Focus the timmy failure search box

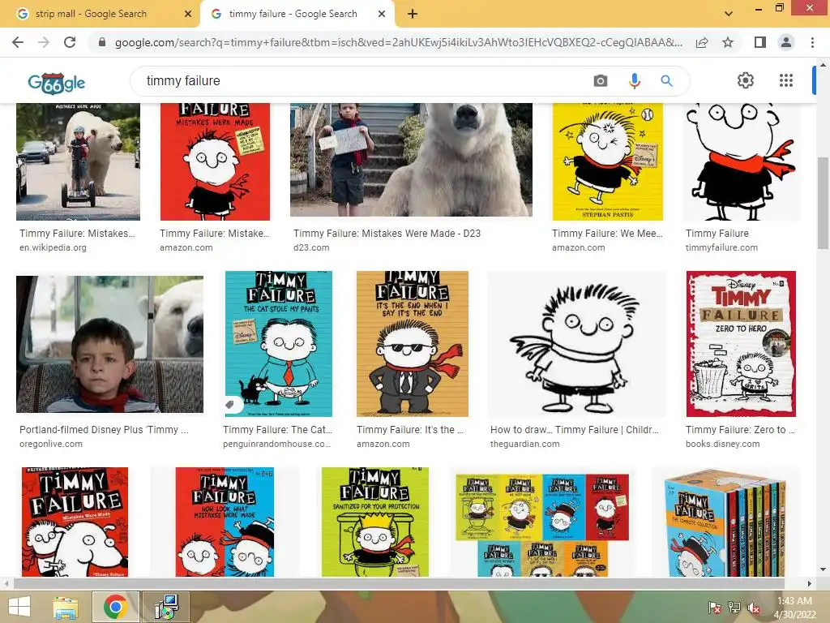pyautogui.click(x=360, y=81)
